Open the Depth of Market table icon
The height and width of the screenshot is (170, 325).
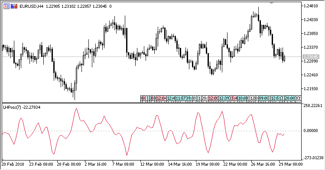tap(6, 6)
